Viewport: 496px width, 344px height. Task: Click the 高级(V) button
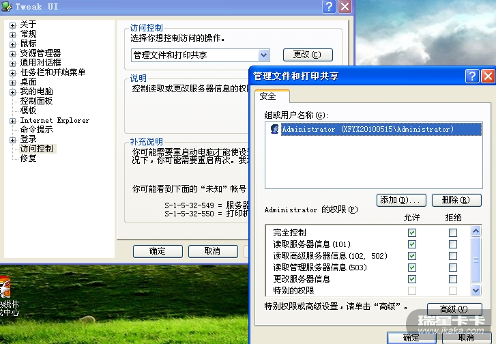[454, 309]
